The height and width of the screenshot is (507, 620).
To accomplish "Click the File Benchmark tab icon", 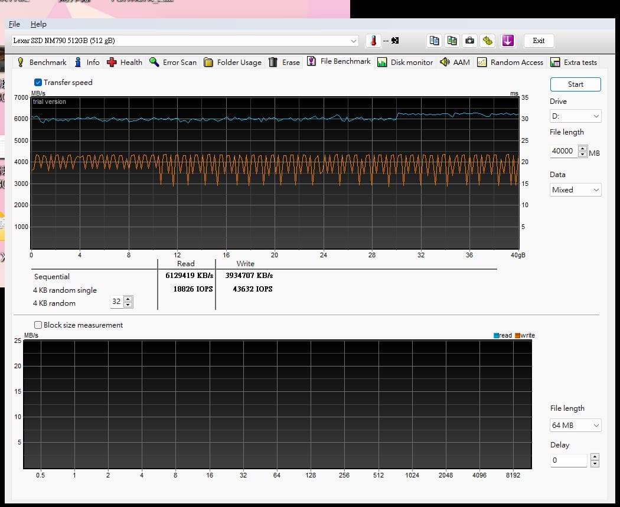I will click(312, 61).
